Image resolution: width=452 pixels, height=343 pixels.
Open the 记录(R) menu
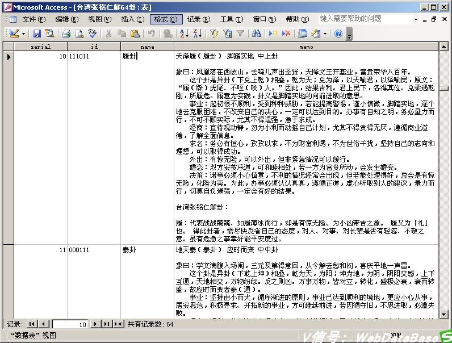point(199,19)
